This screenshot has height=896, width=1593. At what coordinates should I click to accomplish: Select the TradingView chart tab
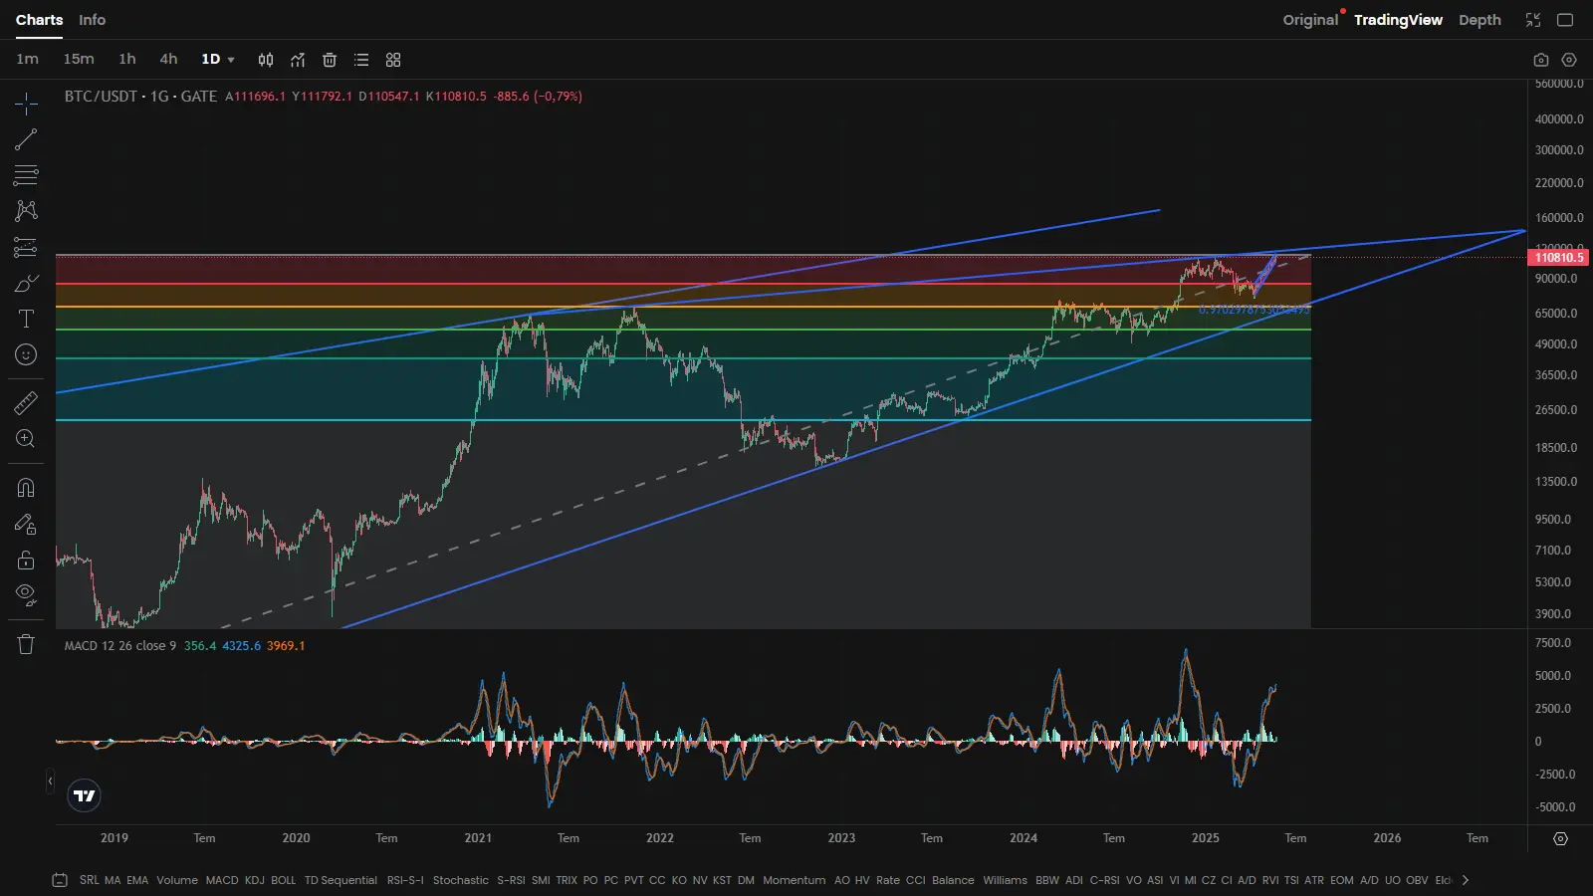(1398, 20)
